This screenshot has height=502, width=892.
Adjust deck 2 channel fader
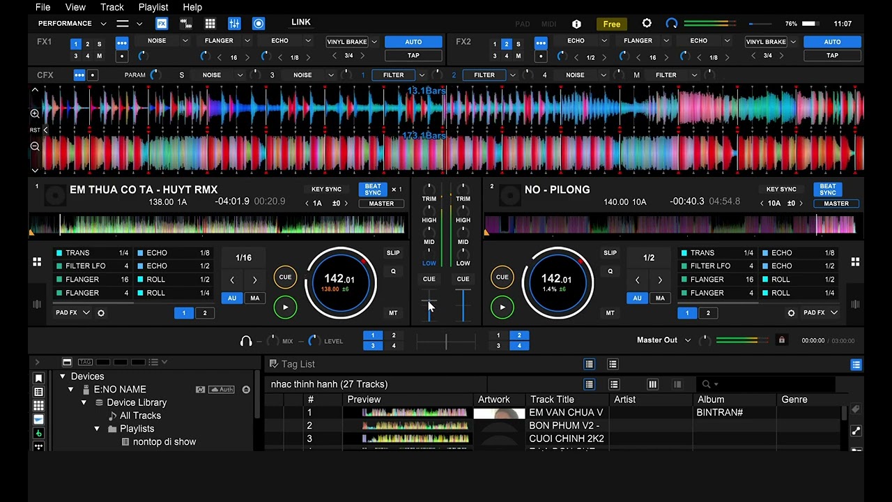click(x=463, y=305)
